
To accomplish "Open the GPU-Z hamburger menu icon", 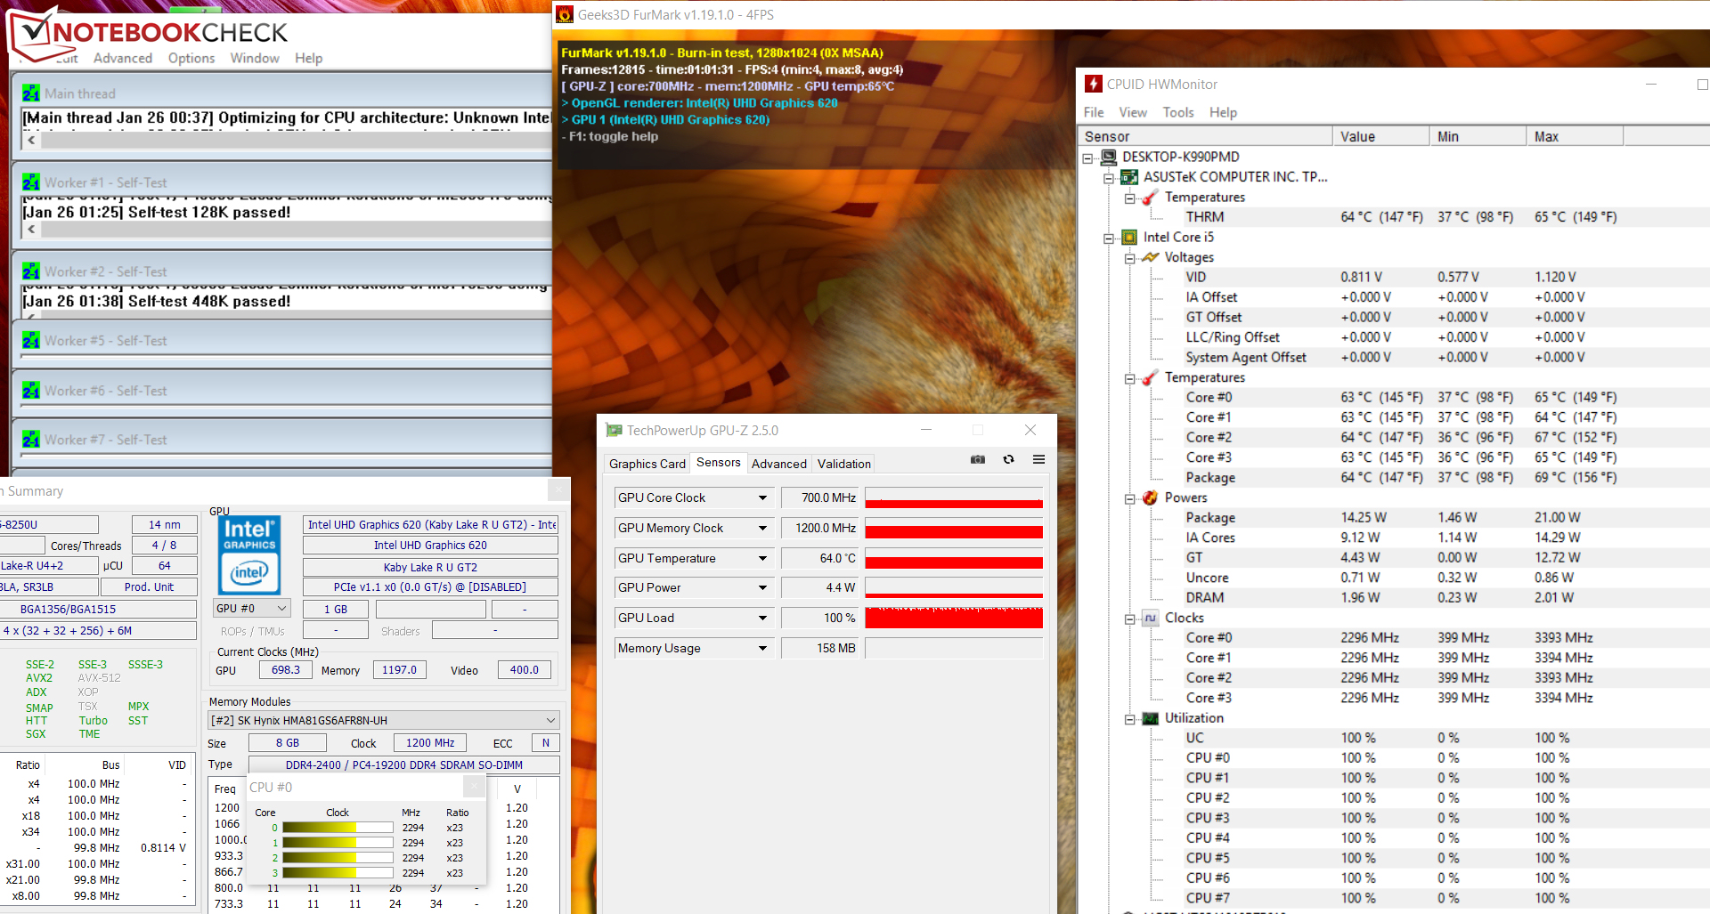I will 1038,459.
